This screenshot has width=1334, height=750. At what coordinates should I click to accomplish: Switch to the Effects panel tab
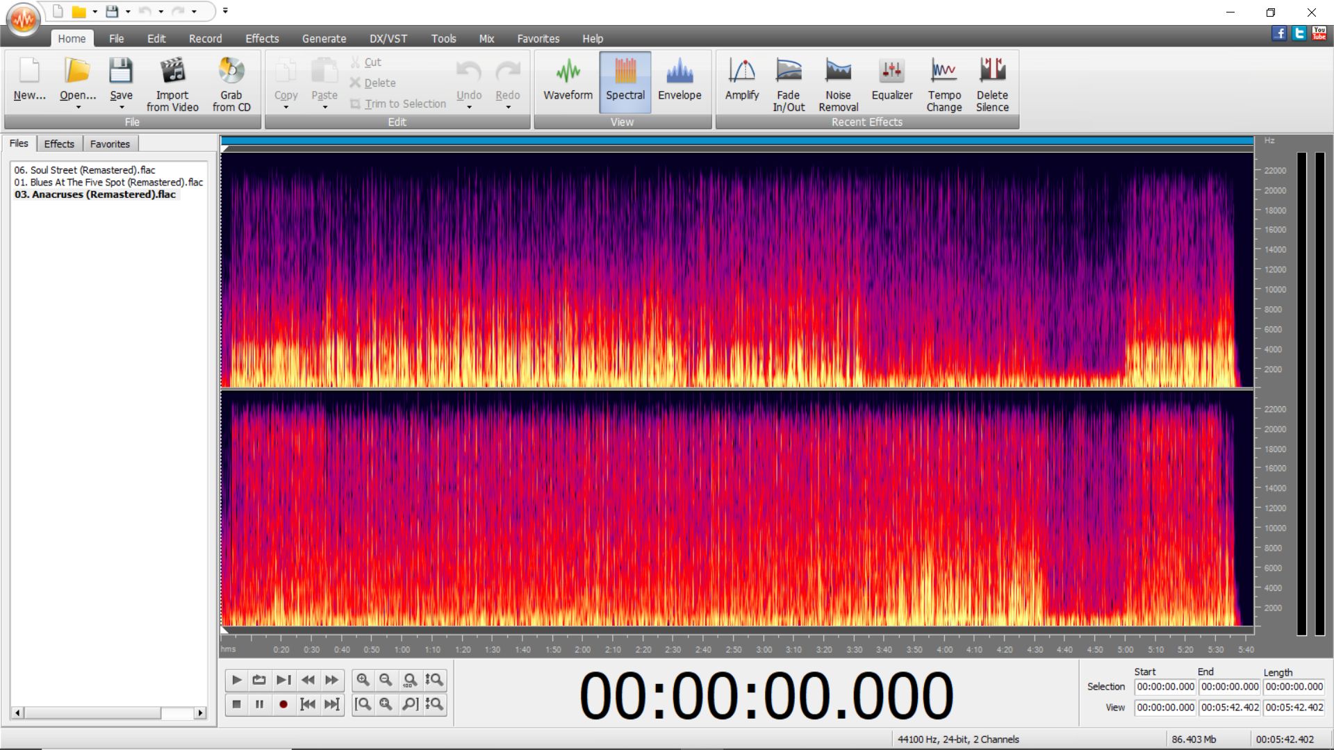tap(59, 143)
